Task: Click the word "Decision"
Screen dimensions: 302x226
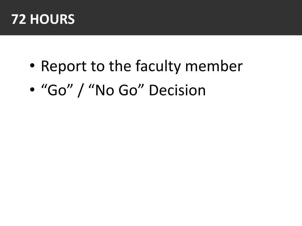Action: coord(177,90)
